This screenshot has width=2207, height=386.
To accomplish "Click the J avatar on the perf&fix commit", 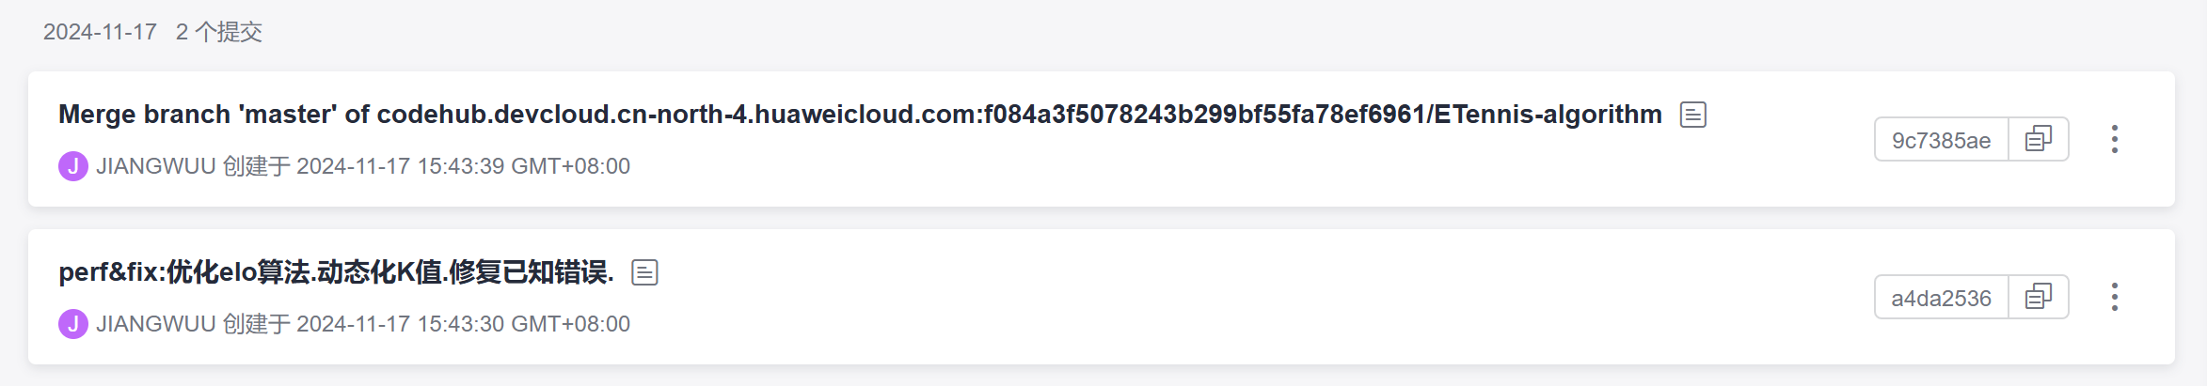I will pyautogui.click(x=72, y=324).
